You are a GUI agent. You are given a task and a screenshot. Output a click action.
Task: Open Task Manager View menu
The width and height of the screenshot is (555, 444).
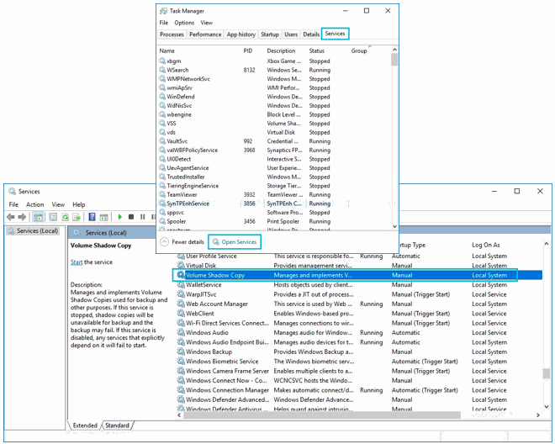(206, 23)
